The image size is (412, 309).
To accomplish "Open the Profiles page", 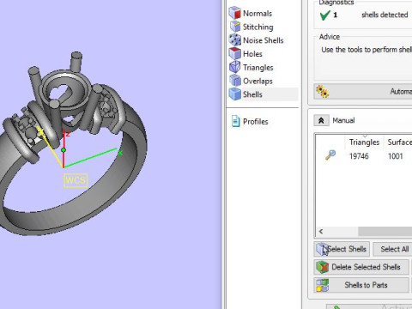I will pos(250,121).
